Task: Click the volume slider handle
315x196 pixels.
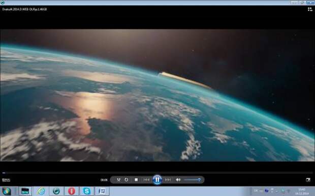Action: [199, 180]
